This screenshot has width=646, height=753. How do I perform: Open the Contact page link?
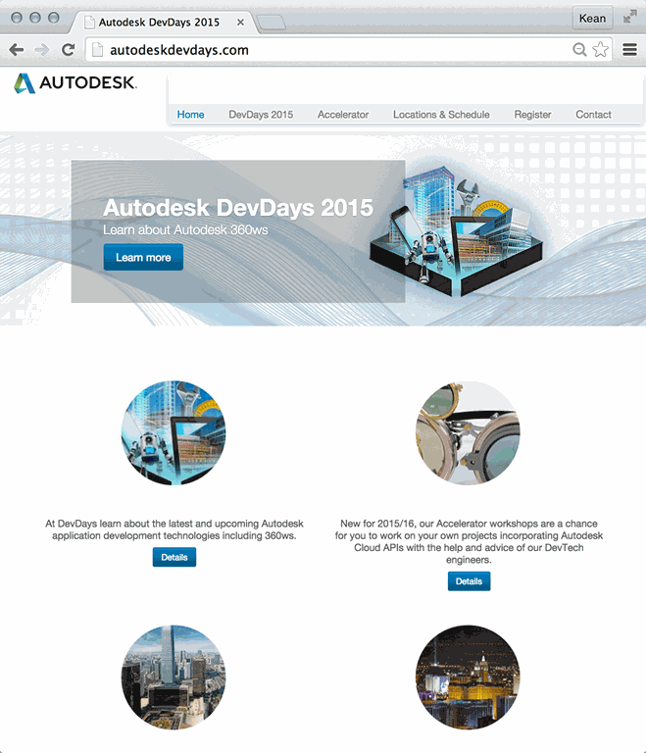[x=593, y=115]
